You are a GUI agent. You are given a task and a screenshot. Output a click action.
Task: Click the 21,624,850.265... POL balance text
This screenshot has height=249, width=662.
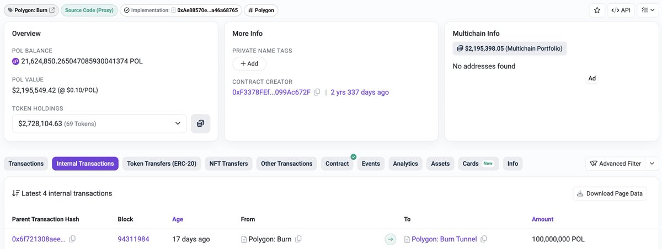pyautogui.click(x=82, y=61)
